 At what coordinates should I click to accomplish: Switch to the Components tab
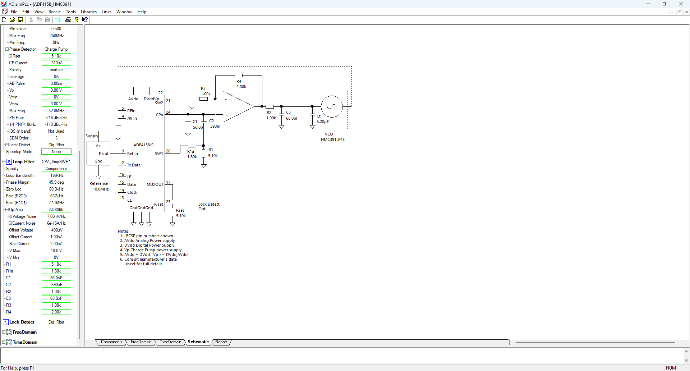coord(111,342)
